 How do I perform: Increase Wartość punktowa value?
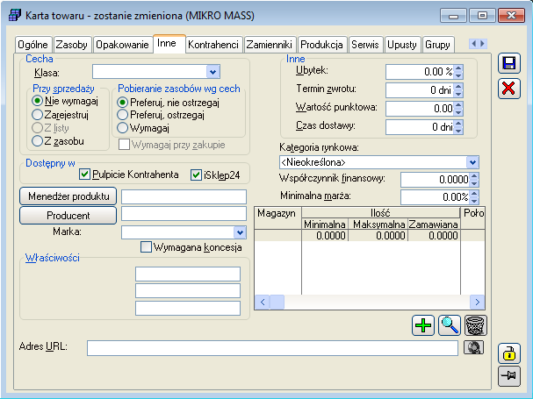pyautogui.click(x=458, y=105)
